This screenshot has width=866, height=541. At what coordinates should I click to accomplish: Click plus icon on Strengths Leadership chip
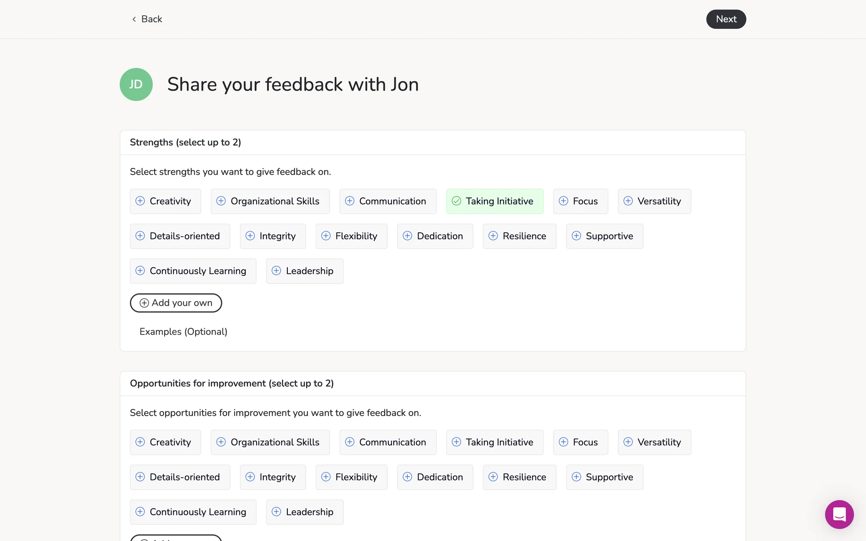(x=276, y=270)
